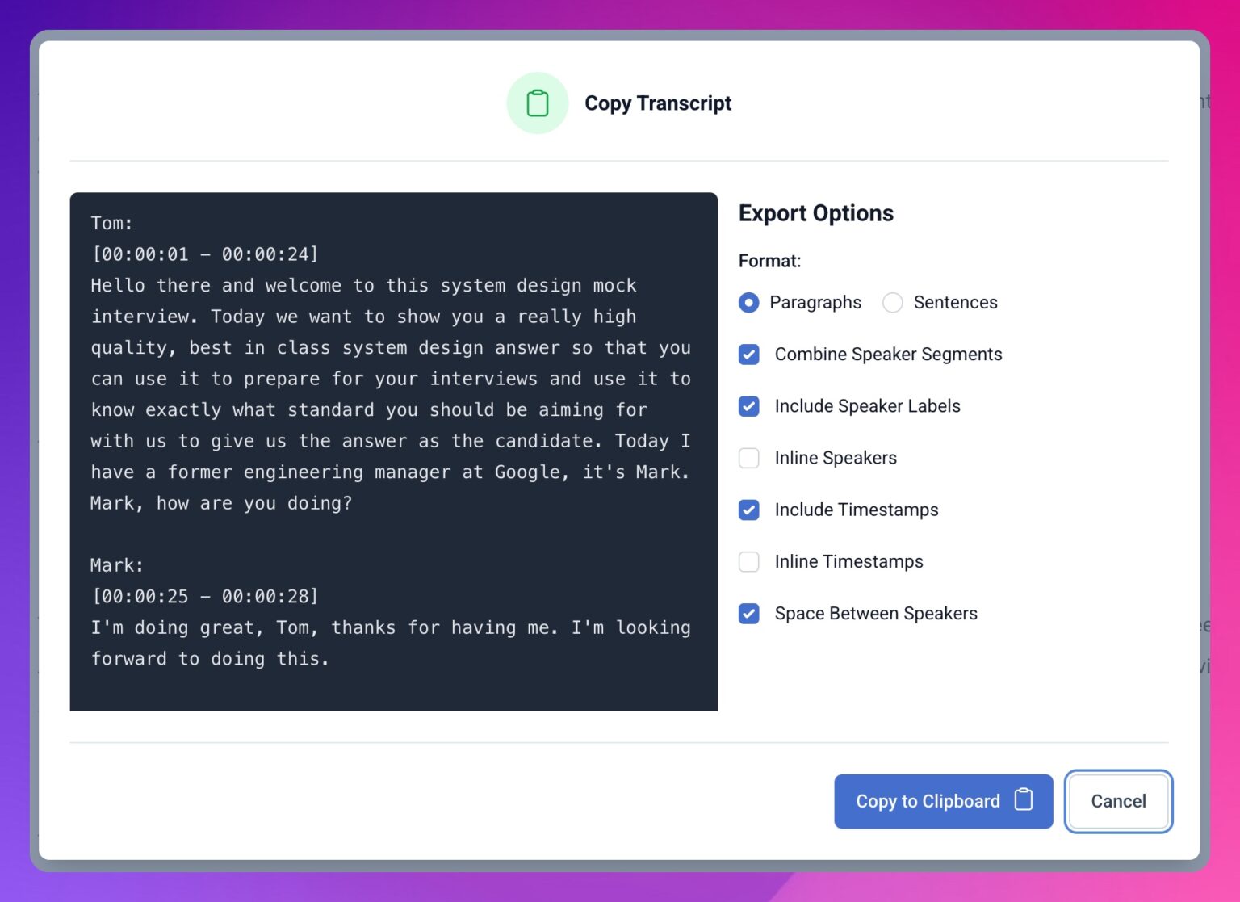Image resolution: width=1240 pixels, height=902 pixels.
Task: Click the Cancel button
Action: point(1118,801)
